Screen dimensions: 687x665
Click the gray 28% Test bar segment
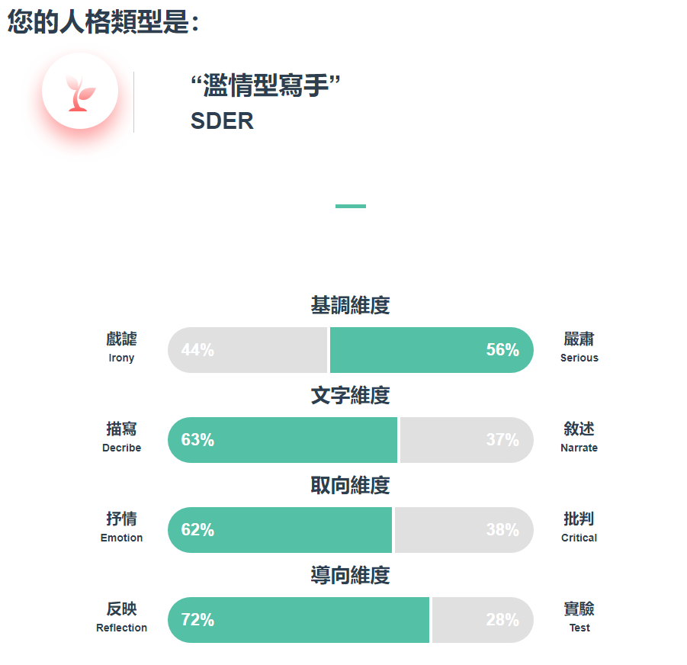click(483, 620)
